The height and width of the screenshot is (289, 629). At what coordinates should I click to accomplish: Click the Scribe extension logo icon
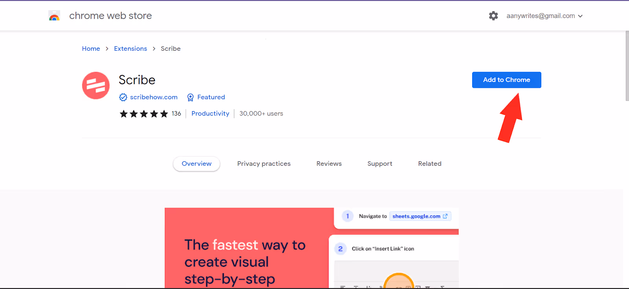pyautogui.click(x=96, y=86)
